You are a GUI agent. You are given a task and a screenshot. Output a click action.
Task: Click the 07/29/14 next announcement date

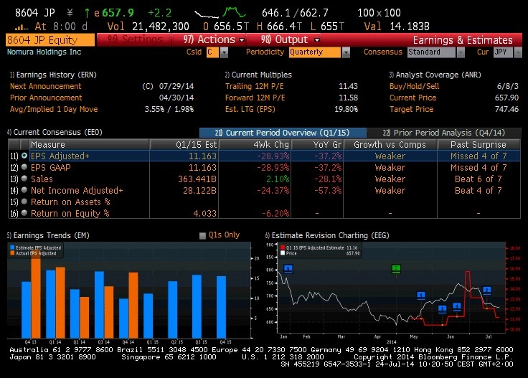176,86
